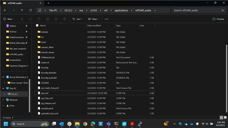Screen dimensions: 228x128
Task: Expand the Network tree node
Action: click(3, 100)
